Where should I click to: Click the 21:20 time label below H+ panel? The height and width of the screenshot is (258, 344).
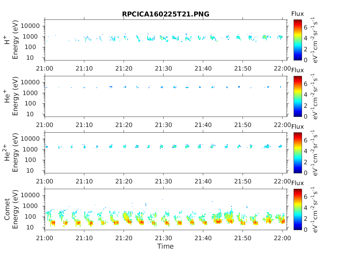pos(124,69)
